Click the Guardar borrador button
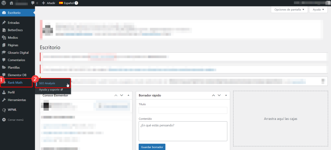 [x=152, y=147]
